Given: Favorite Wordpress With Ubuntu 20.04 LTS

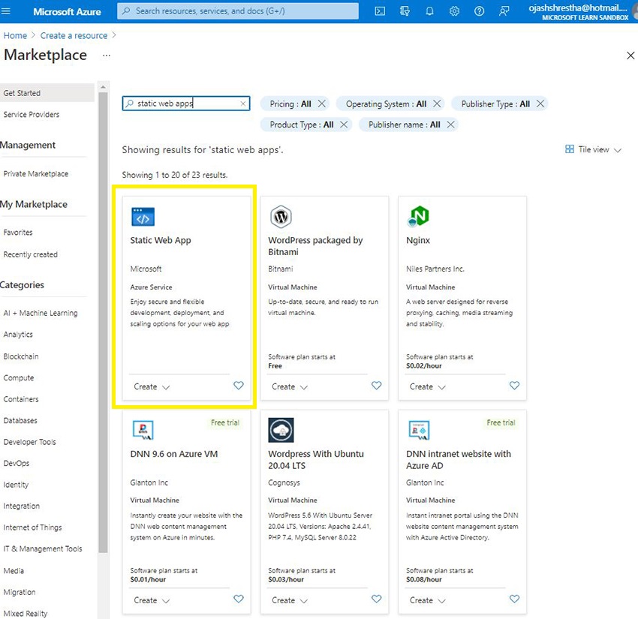Looking at the screenshot, I should (376, 599).
